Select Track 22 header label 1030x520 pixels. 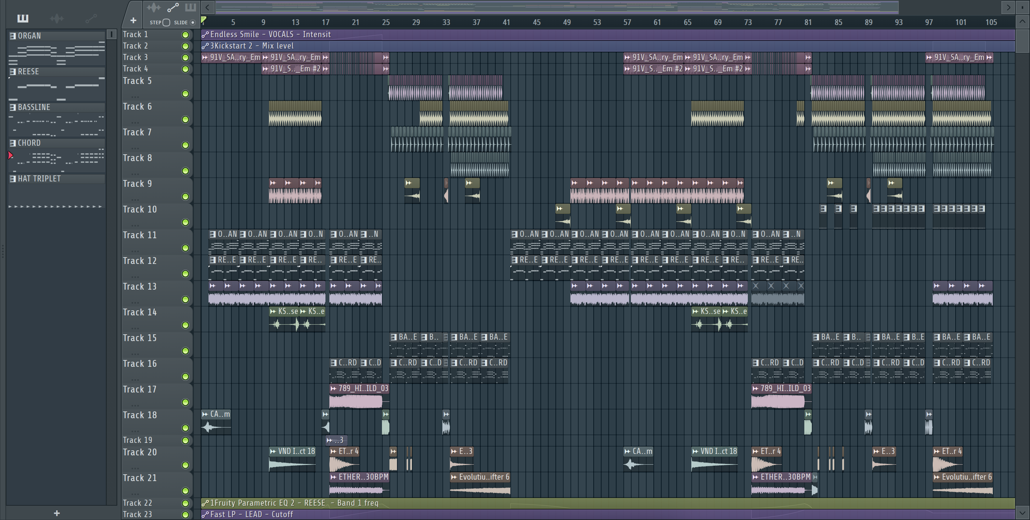click(137, 503)
